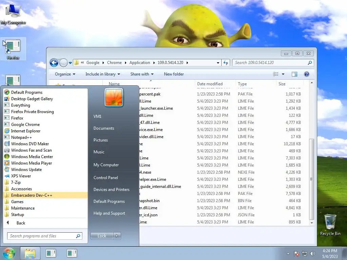
Task: Expand the Startup folder
Action: pos(18,214)
